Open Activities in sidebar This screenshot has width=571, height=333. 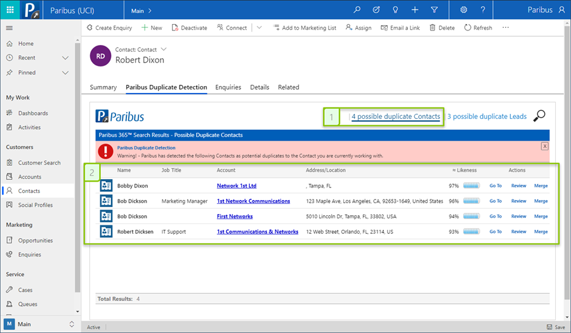click(x=29, y=127)
